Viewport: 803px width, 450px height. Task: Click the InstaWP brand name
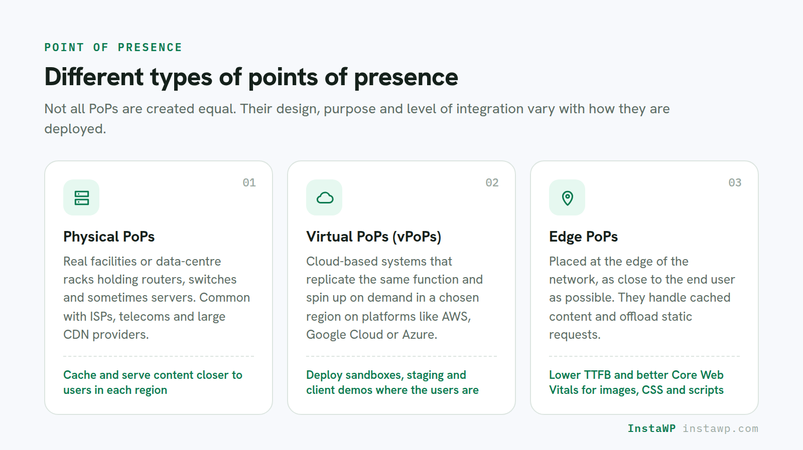tap(651, 428)
